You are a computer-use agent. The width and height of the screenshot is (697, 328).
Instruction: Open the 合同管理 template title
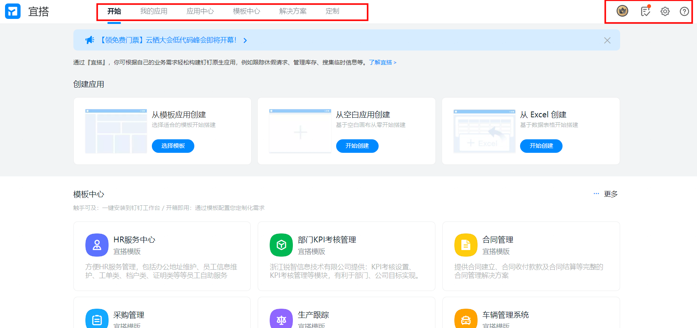[498, 240]
